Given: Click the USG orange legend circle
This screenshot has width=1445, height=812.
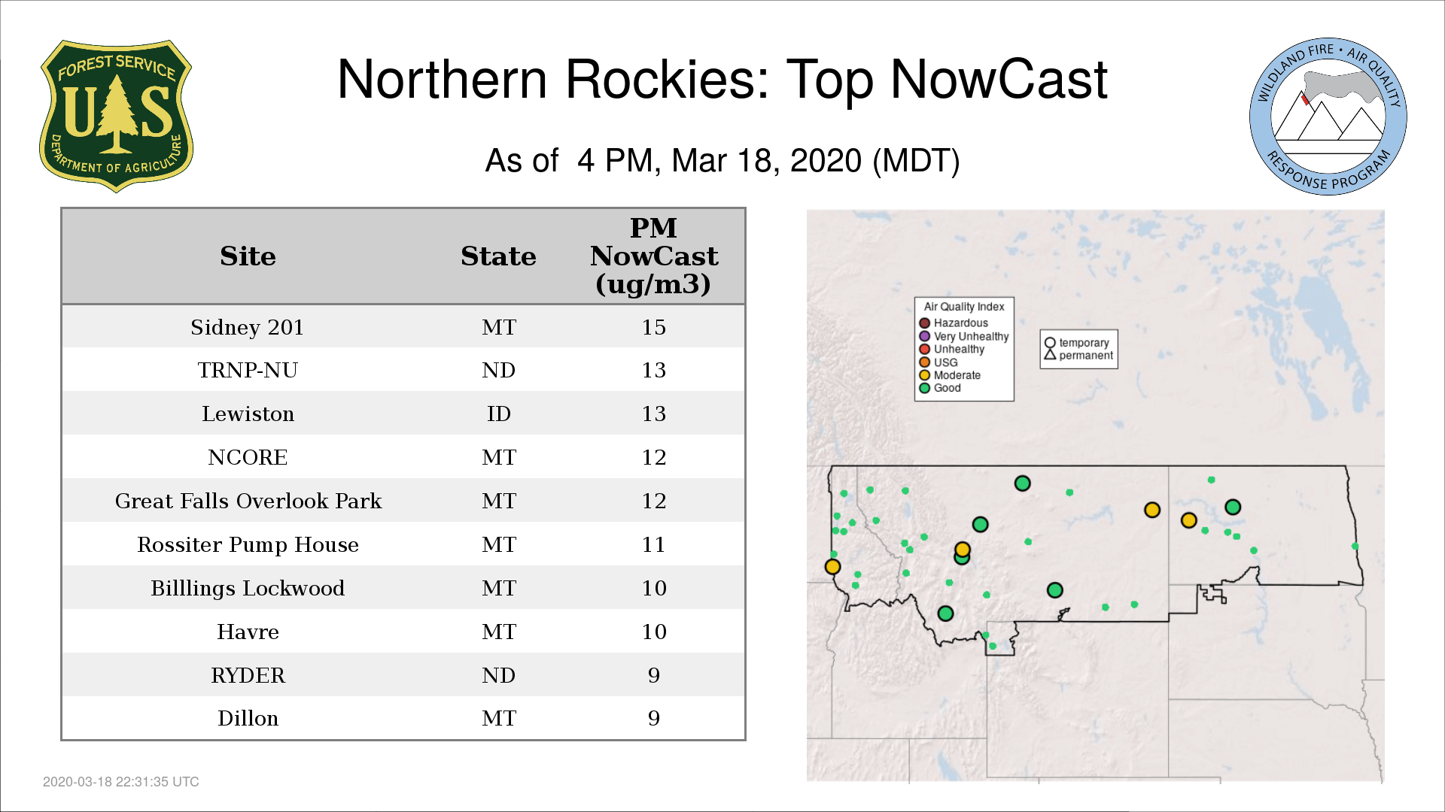Looking at the screenshot, I should coord(924,362).
